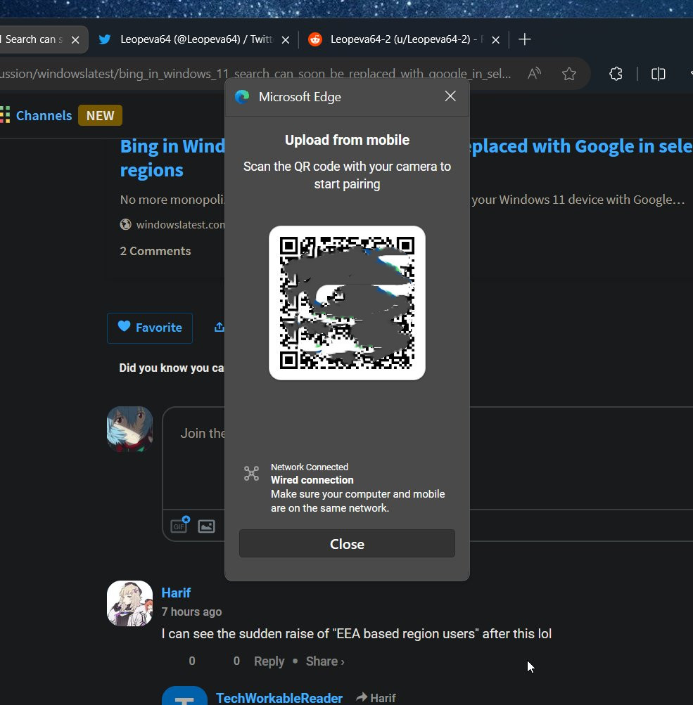Click the address bar URL

pos(255,74)
